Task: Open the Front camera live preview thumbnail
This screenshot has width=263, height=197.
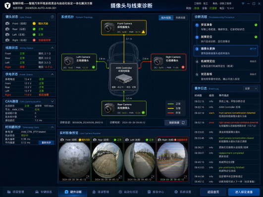Action: point(74,159)
